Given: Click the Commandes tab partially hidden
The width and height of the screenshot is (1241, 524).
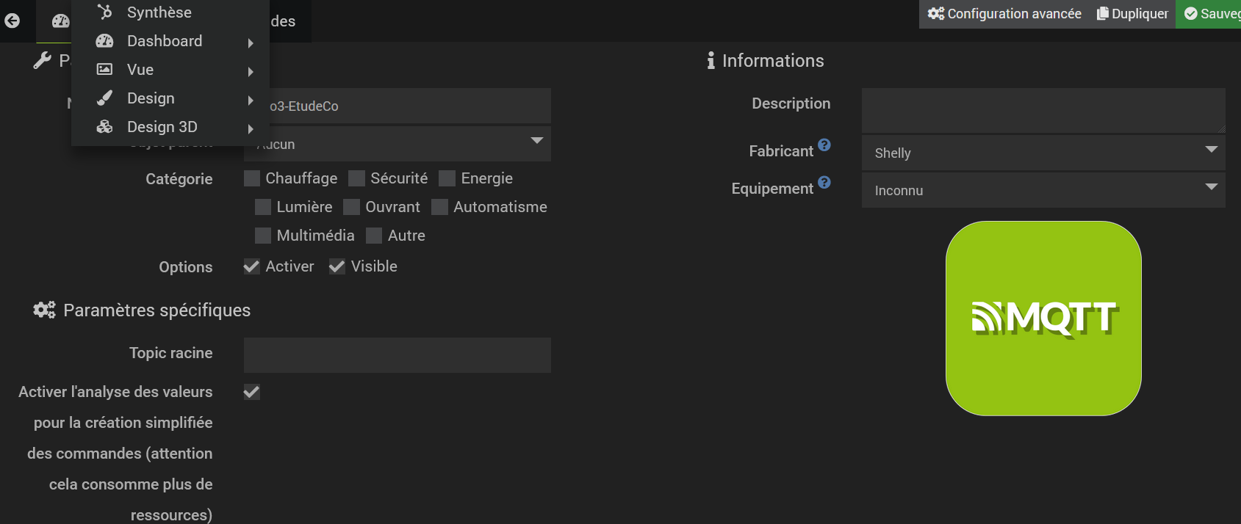Looking at the screenshot, I should 289,21.
